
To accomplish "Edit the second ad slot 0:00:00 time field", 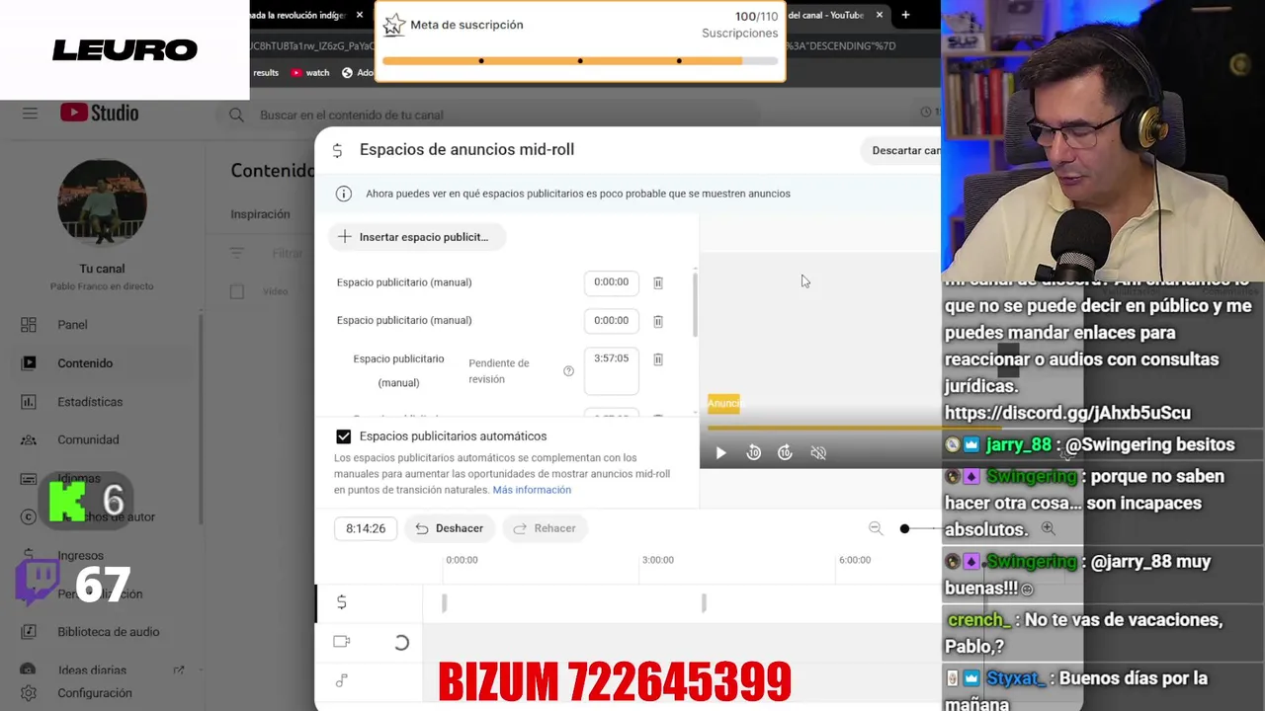I will [611, 321].
